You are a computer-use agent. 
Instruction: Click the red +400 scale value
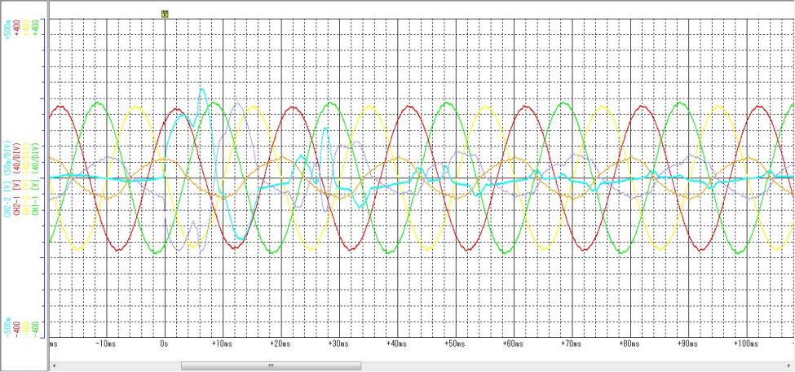click(x=17, y=28)
